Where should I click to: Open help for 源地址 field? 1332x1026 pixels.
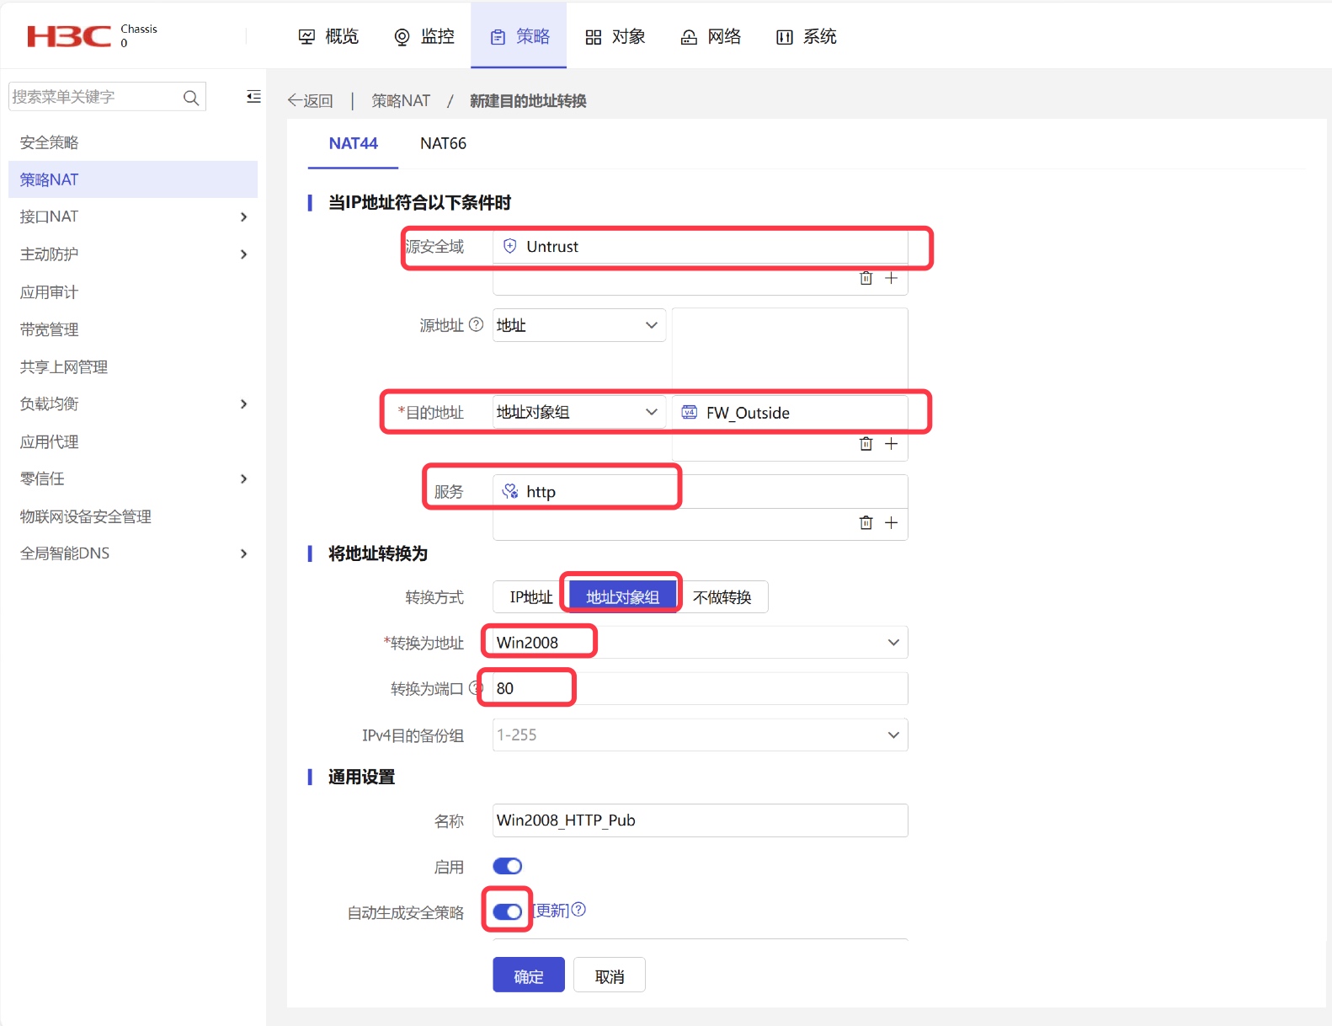(x=476, y=324)
